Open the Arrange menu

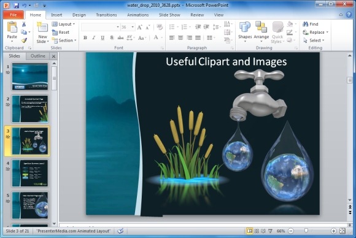[x=261, y=32]
